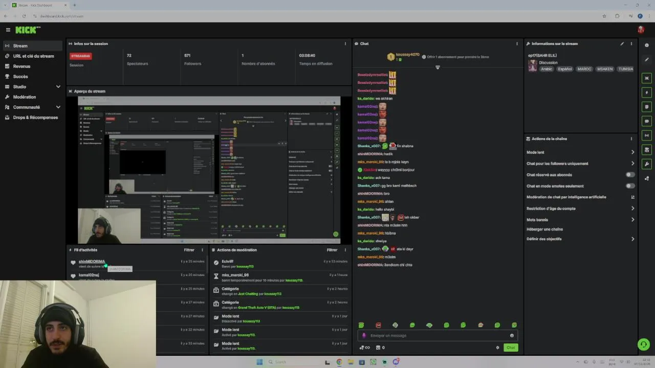Click the bottom cluster icon in right rail

(647, 178)
